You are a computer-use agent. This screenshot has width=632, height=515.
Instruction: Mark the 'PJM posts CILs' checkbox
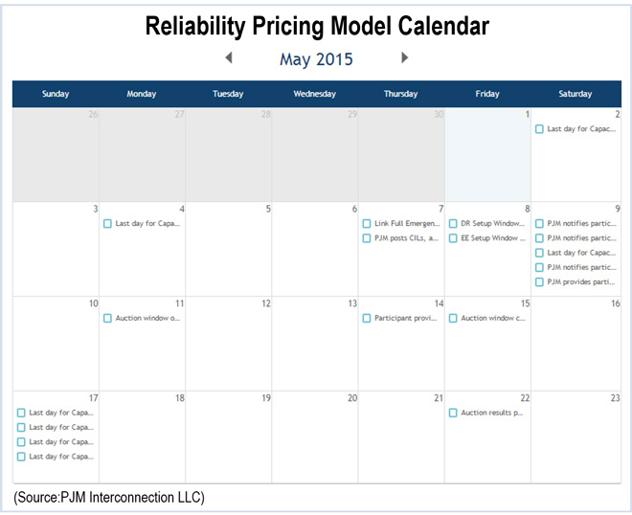point(367,238)
